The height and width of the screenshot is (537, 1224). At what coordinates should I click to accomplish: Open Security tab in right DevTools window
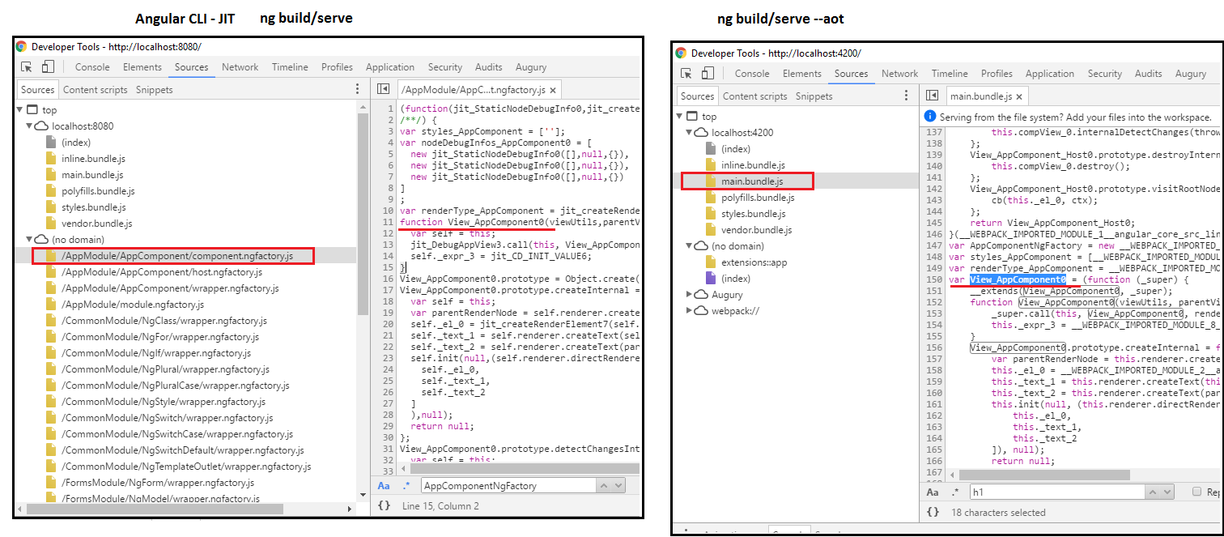[x=1105, y=74]
